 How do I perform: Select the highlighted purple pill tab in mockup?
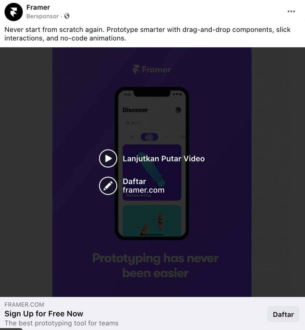tap(149, 137)
